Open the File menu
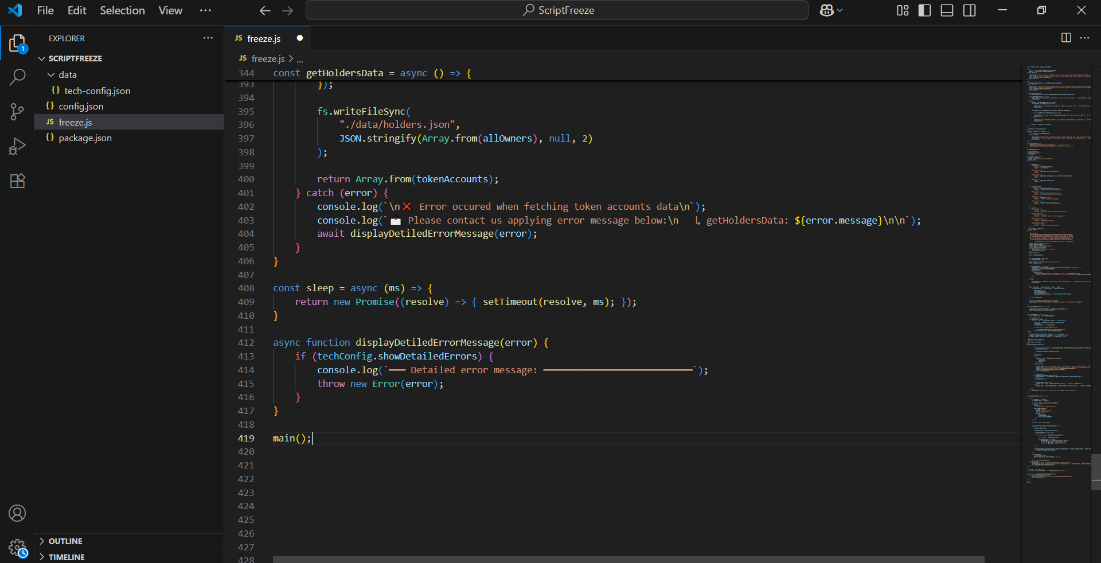Image resolution: width=1101 pixels, height=563 pixels. click(45, 10)
